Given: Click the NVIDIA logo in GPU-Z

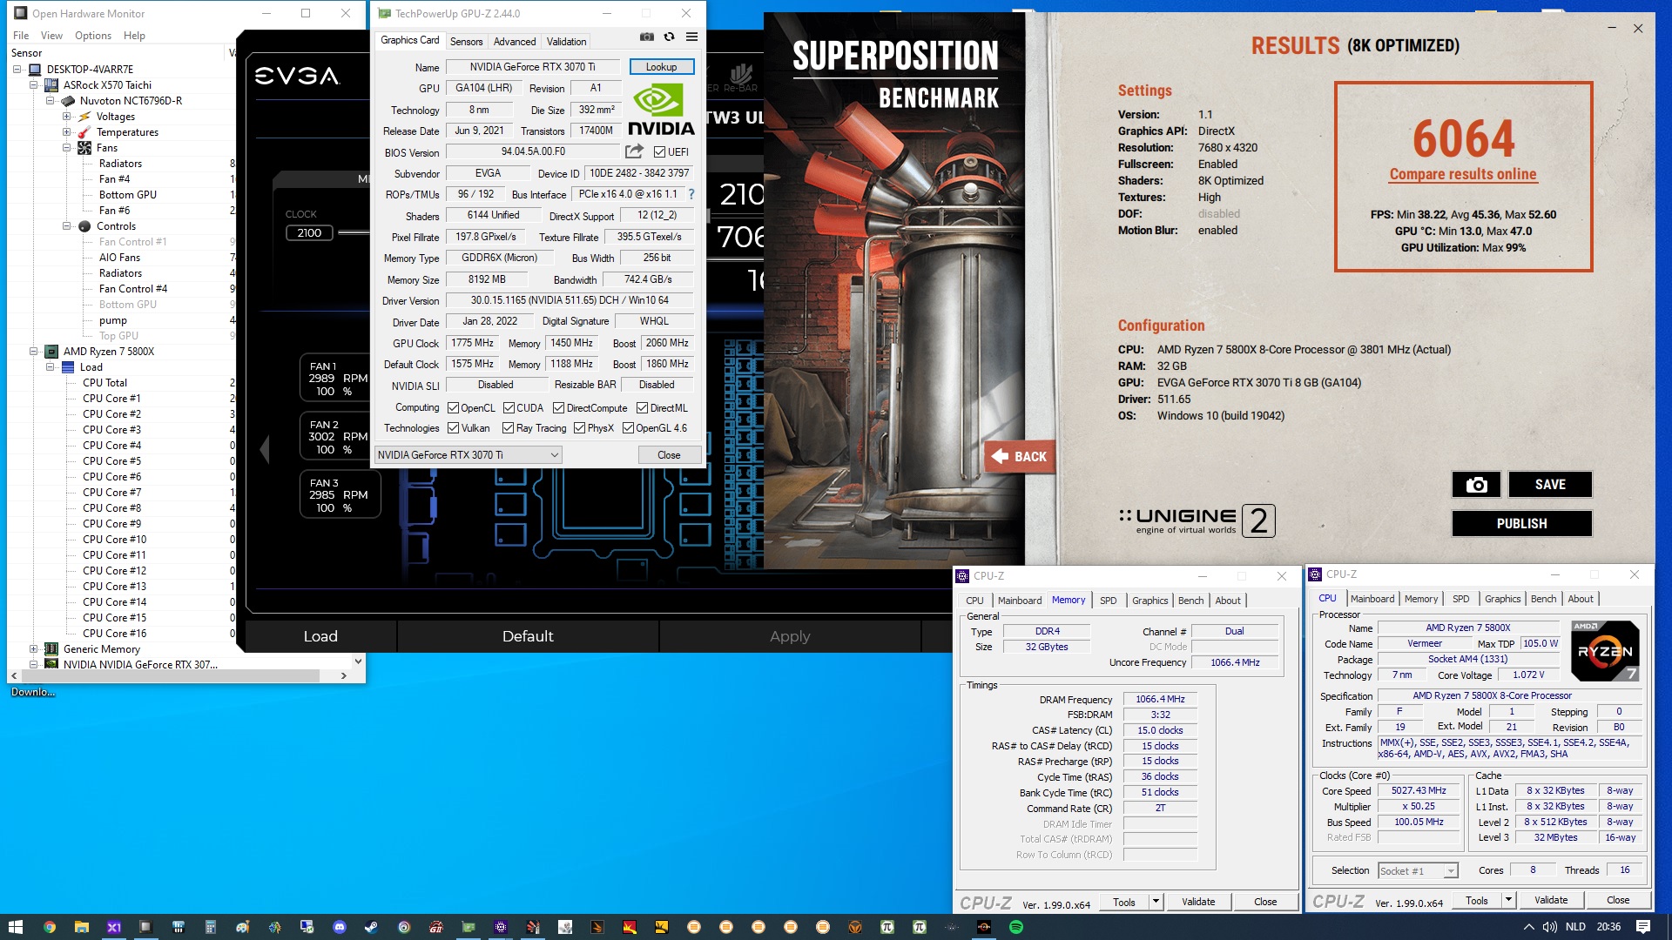Looking at the screenshot, I should 661,111.
